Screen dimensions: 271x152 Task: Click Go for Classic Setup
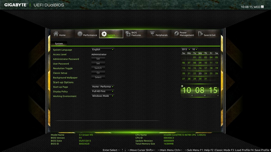tap(98, 73)
